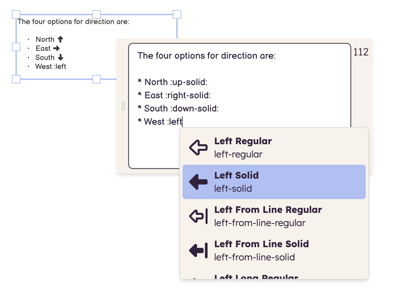Click the top-center resize handle of text box
Viewport: 397px width, 300px height.
(97, 15)
